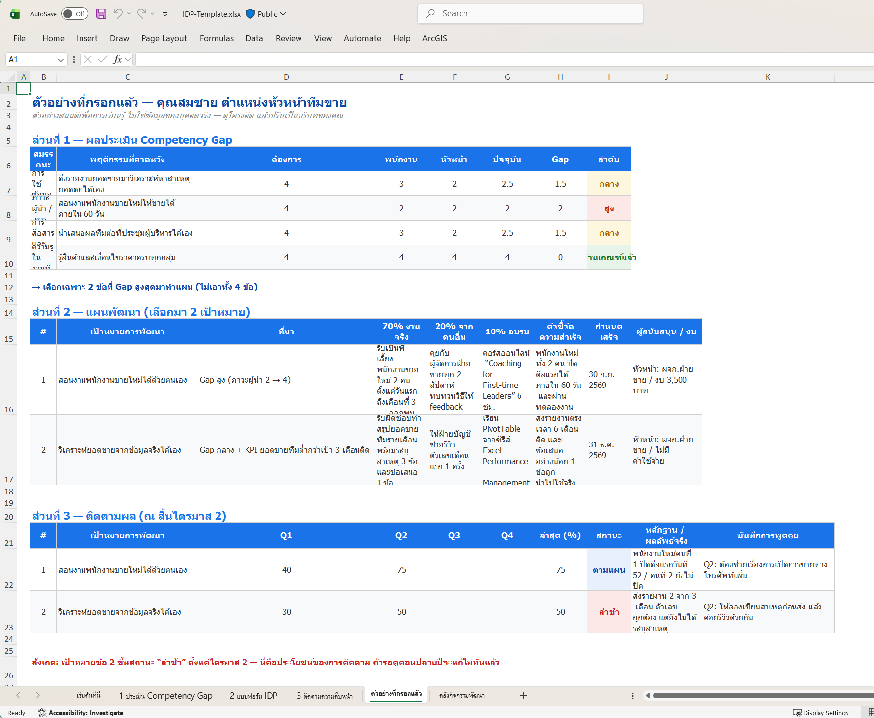
Task: Redo the last action
Action: [x=141, y=13]
